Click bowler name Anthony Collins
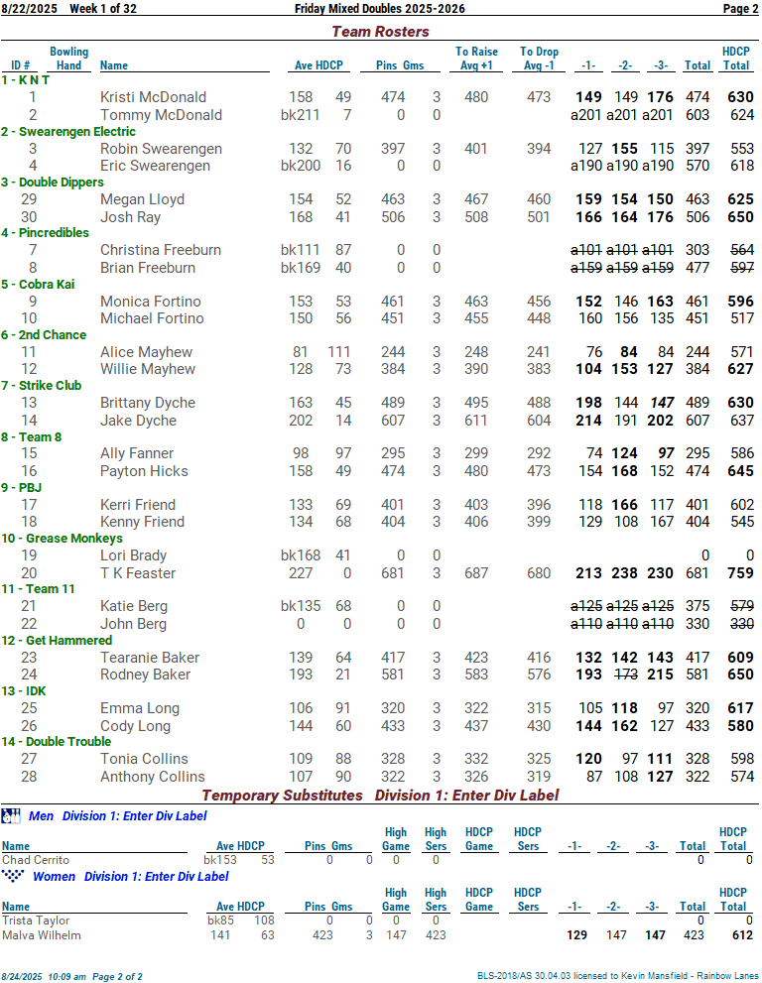762x983 pixels. pyautogui.click(x=153, y=776)
